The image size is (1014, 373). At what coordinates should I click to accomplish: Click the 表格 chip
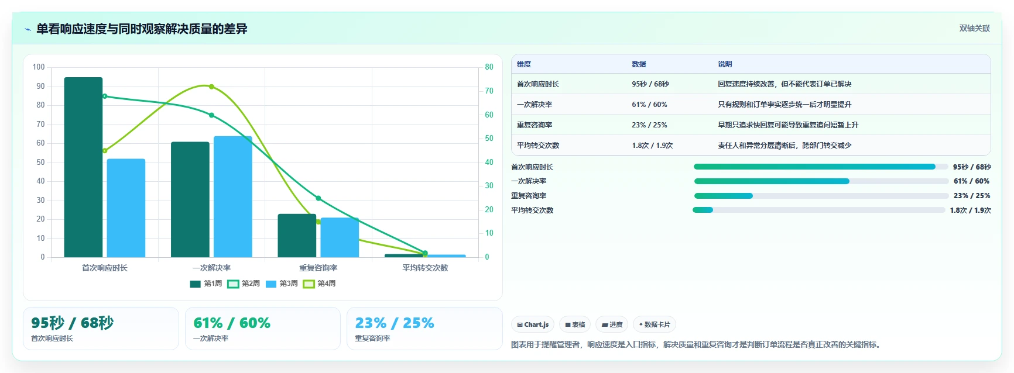(575, 324)
